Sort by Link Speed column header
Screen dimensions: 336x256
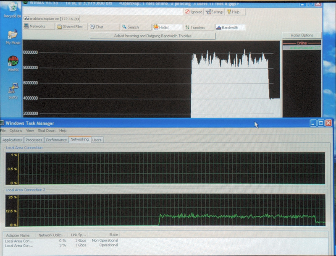(x=78, y=235)
